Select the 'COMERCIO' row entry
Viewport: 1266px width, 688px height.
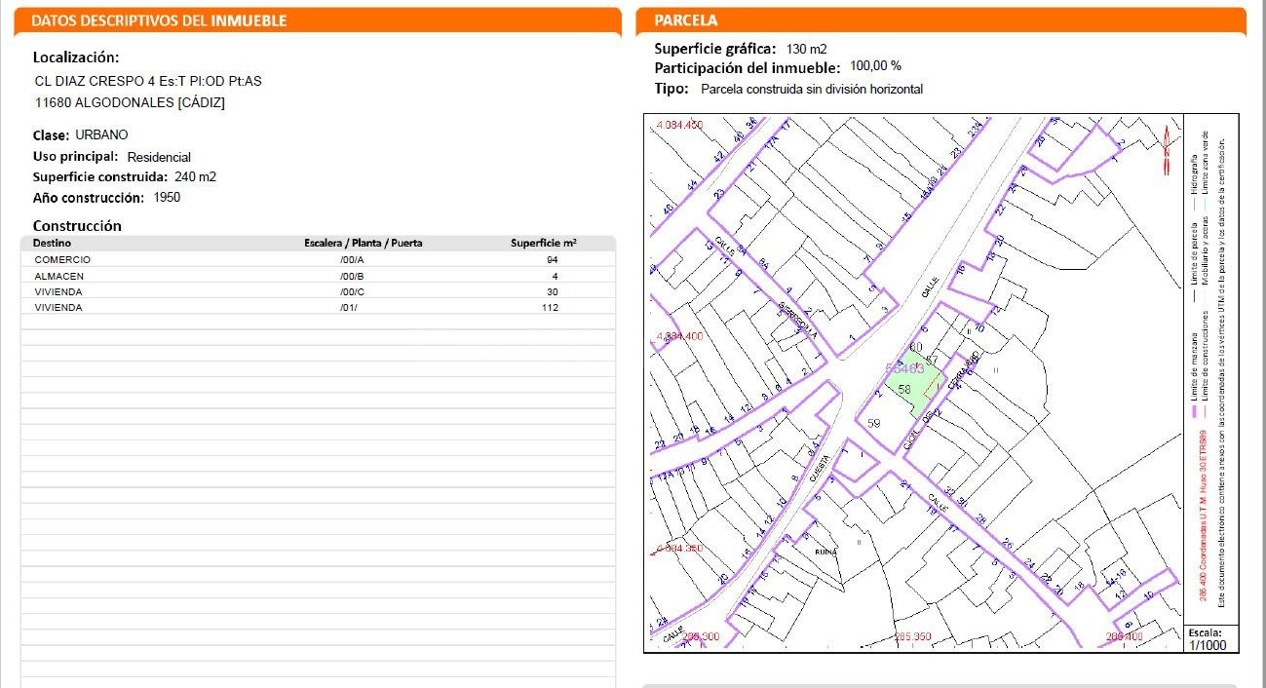(62, 260)
